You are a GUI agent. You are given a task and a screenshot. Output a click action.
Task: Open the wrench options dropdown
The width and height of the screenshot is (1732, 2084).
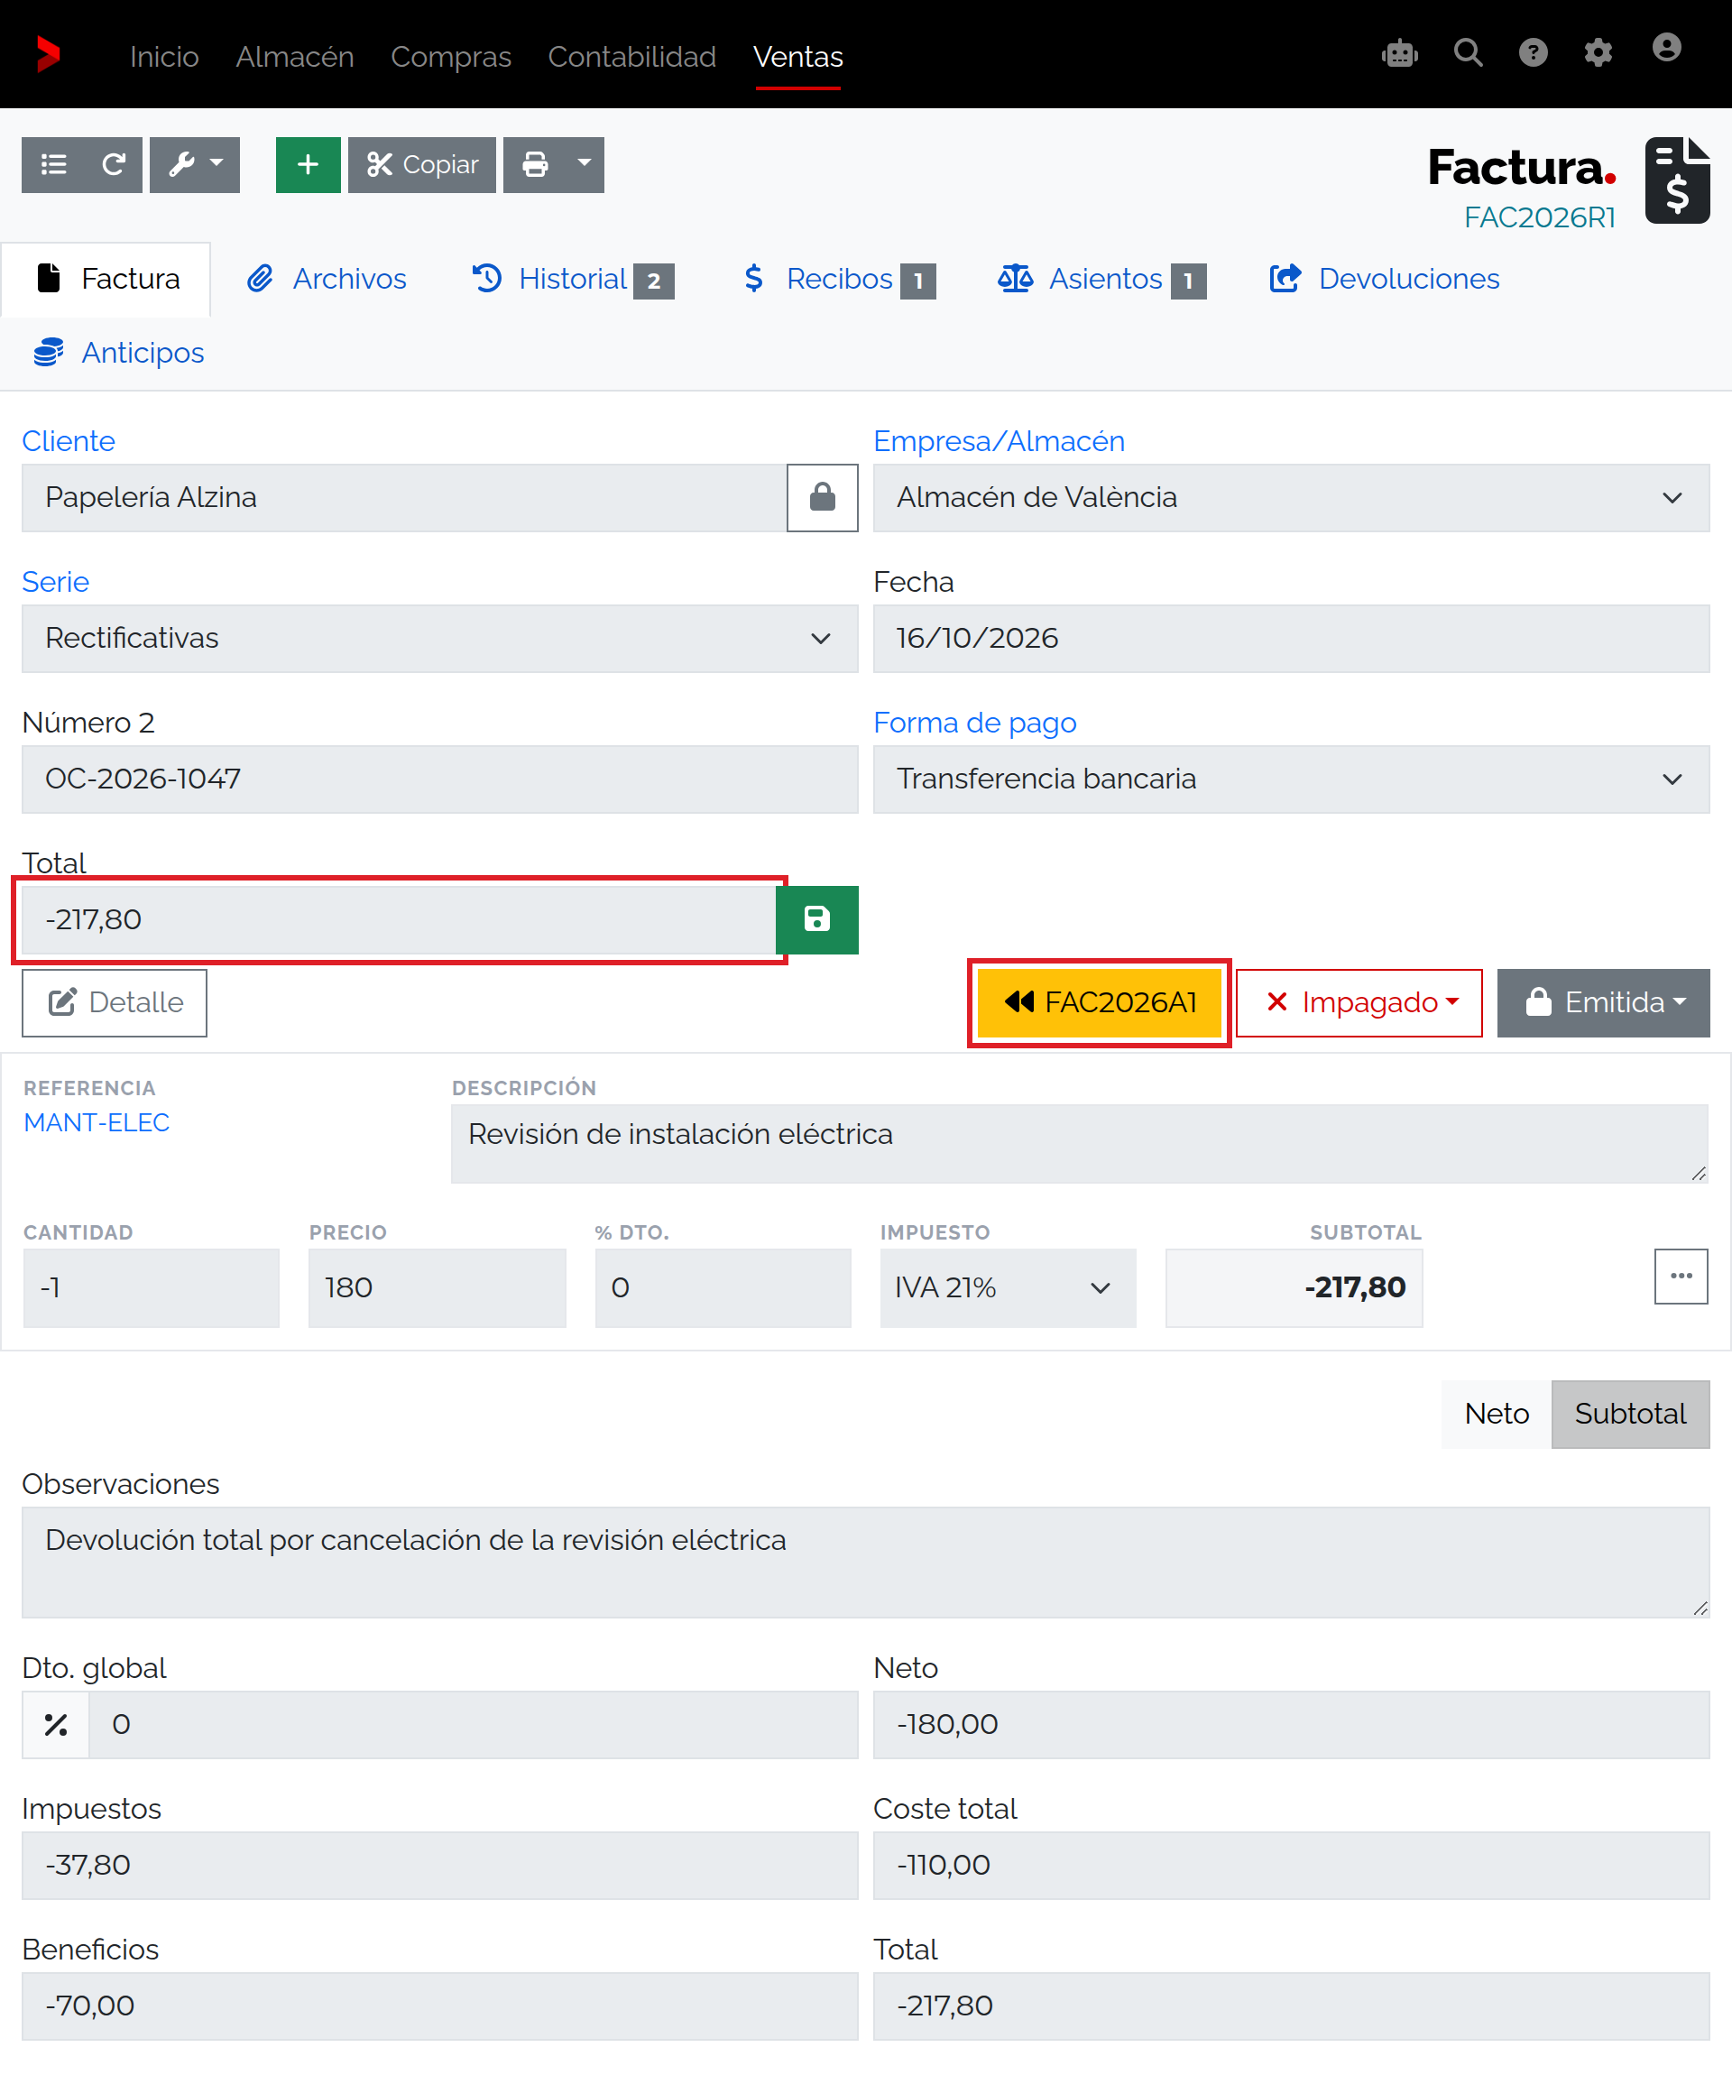coord(195,165)
